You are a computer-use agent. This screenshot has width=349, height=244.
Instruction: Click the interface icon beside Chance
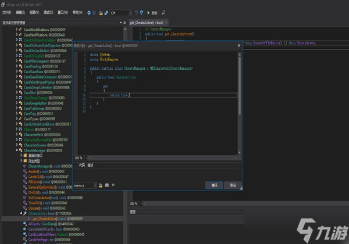pos(20,129)
